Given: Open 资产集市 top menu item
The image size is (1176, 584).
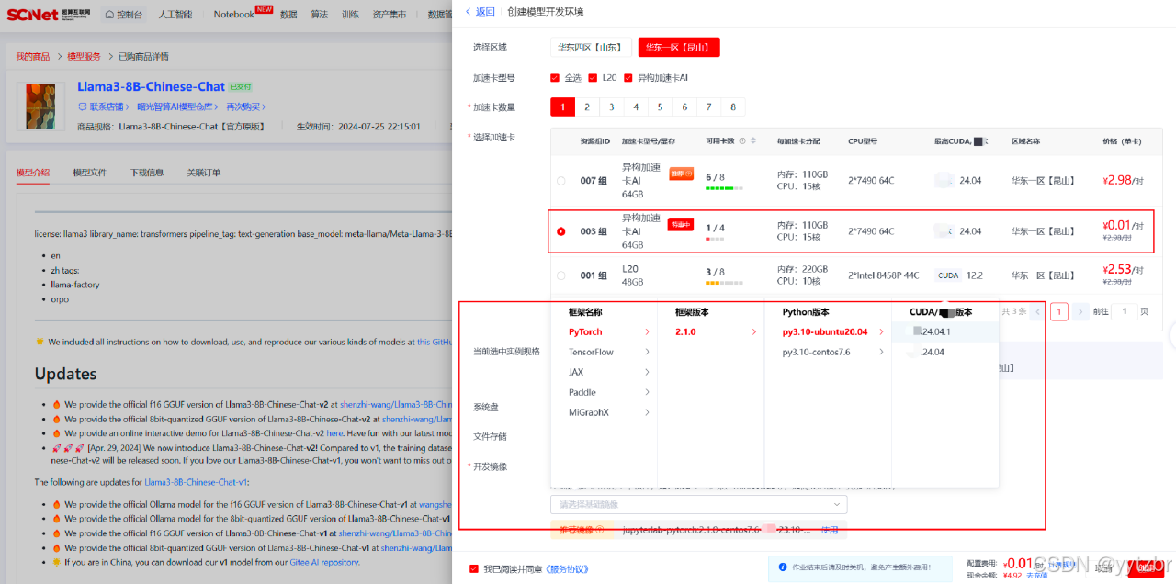Looking at the screenshot, I should [x=390, y=15].
